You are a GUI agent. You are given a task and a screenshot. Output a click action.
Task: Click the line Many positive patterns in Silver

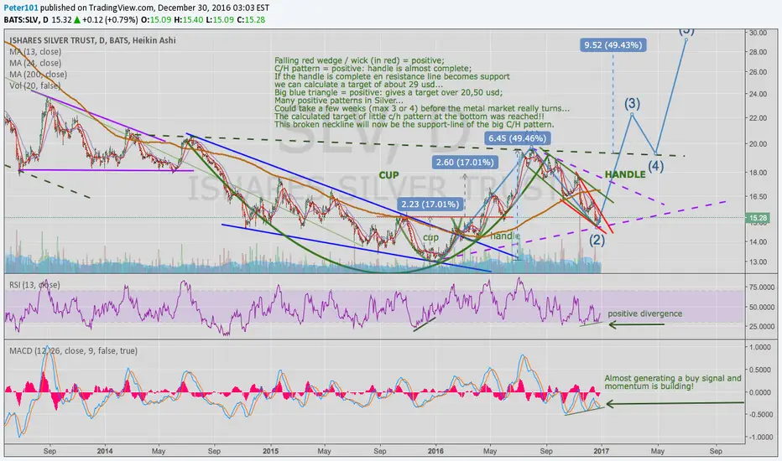(339, 101)
